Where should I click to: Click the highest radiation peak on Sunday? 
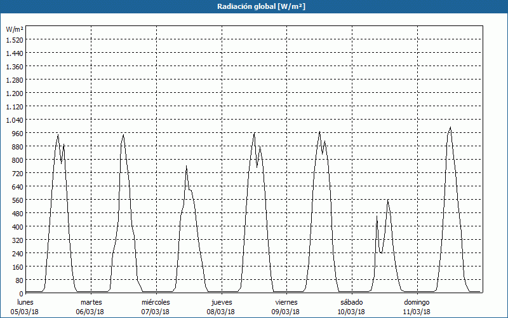click(x=450, y=127)
